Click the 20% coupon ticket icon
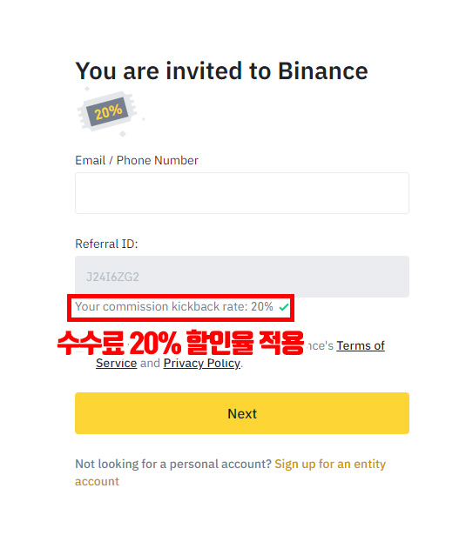The image size is (466, 535). 108,111
